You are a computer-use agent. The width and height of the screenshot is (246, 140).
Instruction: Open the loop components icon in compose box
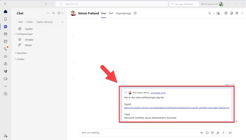(x=218, y=133)
